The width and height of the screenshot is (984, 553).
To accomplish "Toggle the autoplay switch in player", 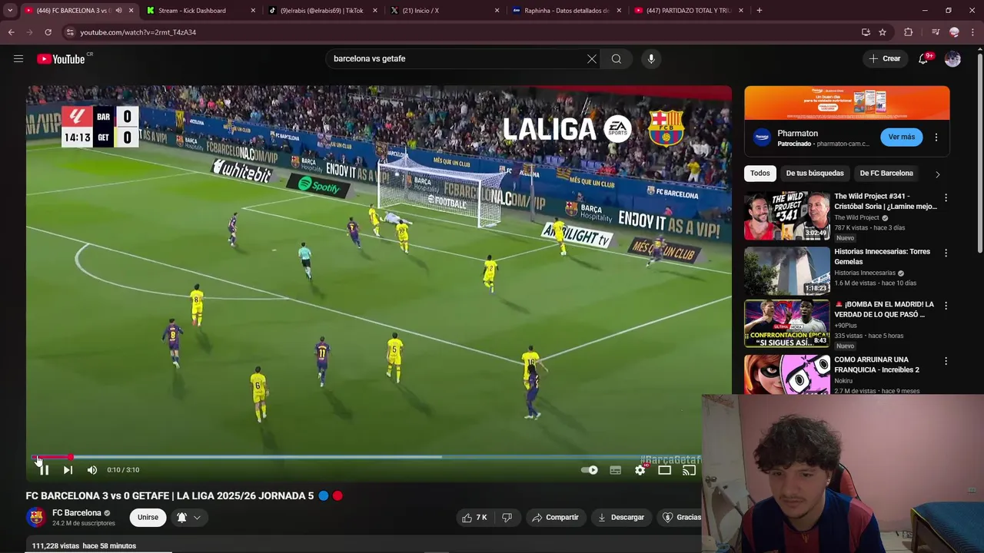I will (x=590, y=470).
